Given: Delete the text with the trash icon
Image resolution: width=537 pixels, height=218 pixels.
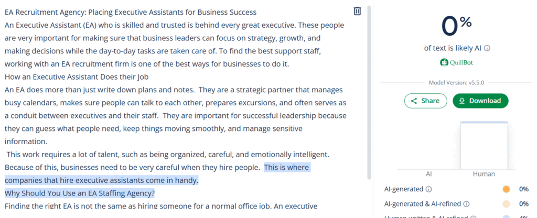Looking at the screenshot, I should pos(357,12).
